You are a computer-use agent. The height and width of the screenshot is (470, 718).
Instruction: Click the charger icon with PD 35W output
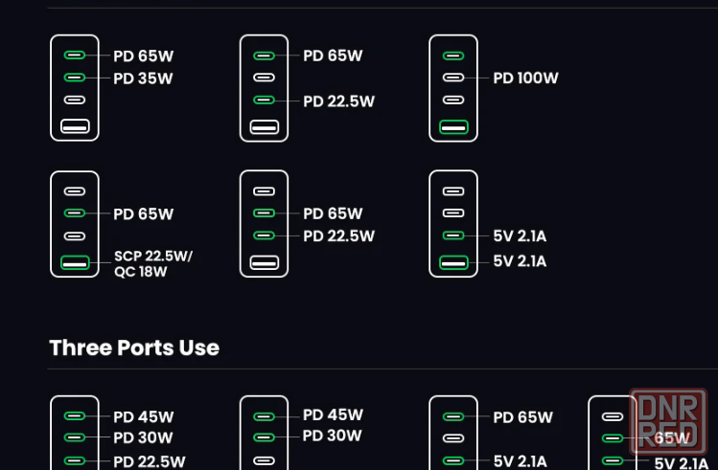tap(75, 88)
